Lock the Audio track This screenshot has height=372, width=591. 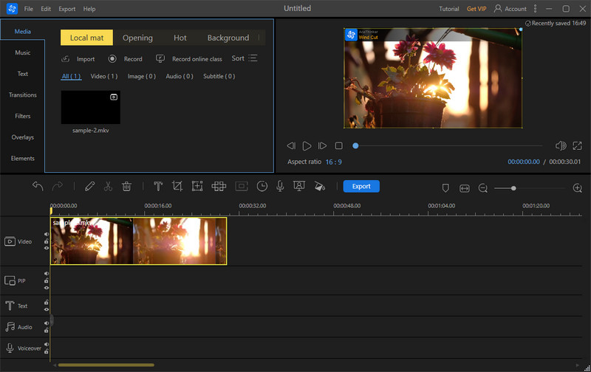pos(47,330)
